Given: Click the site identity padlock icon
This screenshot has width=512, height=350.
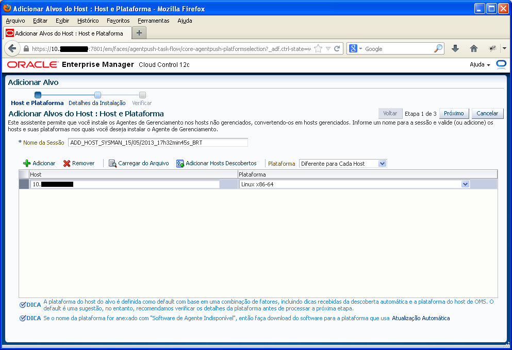Looking at the screenshot, I should [26, 49].
